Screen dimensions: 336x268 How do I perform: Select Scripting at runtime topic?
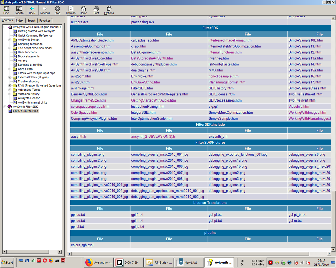tap(30, 65)
